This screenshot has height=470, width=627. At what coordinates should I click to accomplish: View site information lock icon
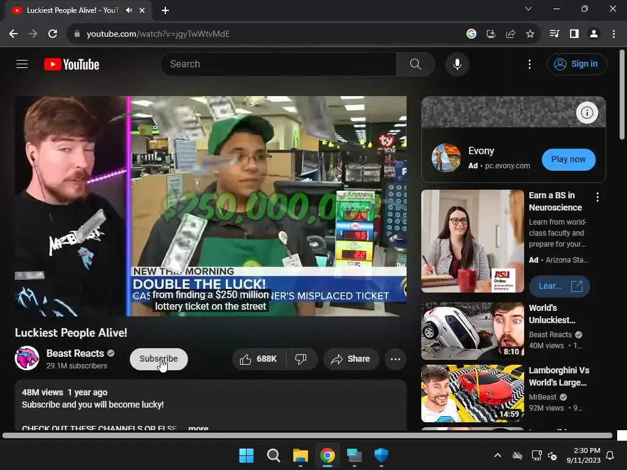pyautogui.click(x=77, y=34)
